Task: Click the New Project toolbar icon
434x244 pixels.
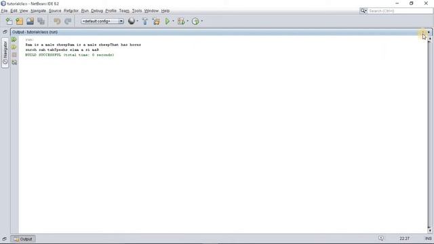Action: tap(20, 21)
